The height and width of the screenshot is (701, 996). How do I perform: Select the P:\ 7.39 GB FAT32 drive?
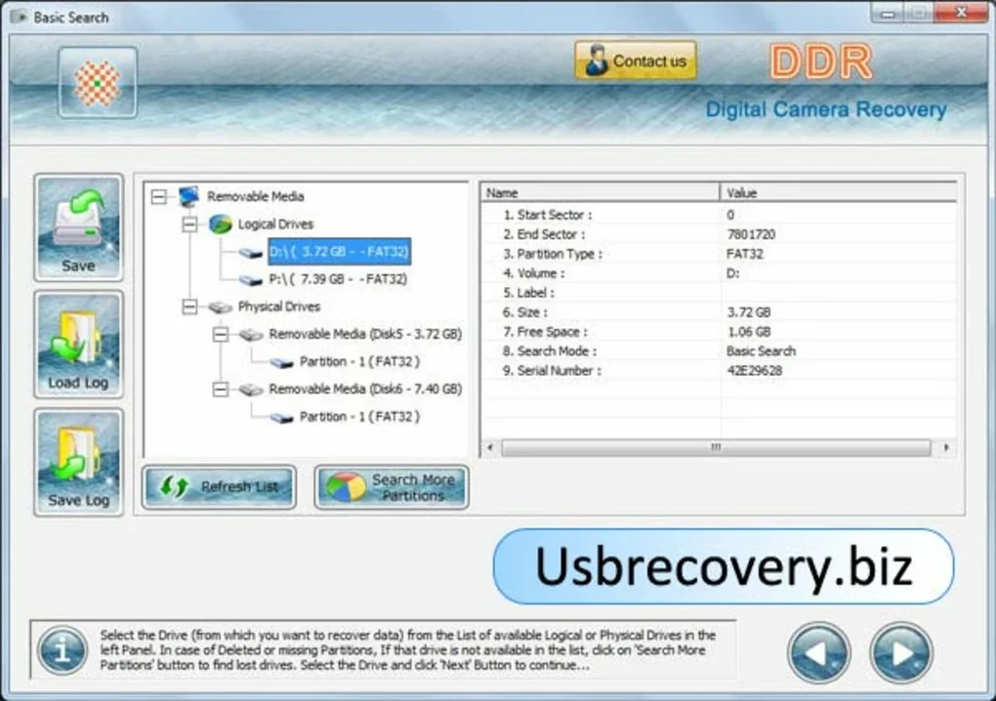point(338,279)
